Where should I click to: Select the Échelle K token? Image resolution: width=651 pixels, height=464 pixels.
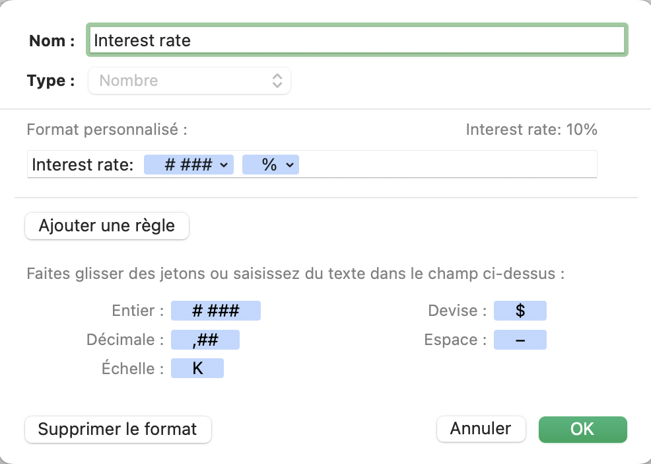[197, 368]
